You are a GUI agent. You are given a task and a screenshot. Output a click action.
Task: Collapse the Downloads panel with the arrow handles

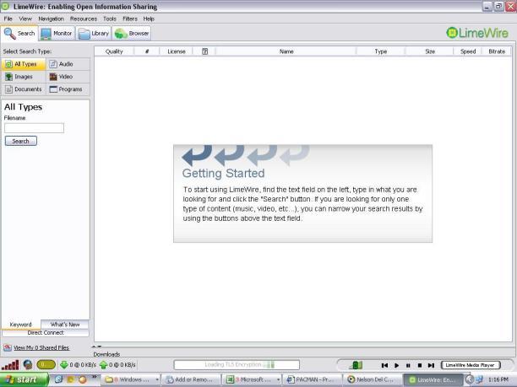point(96,347)
